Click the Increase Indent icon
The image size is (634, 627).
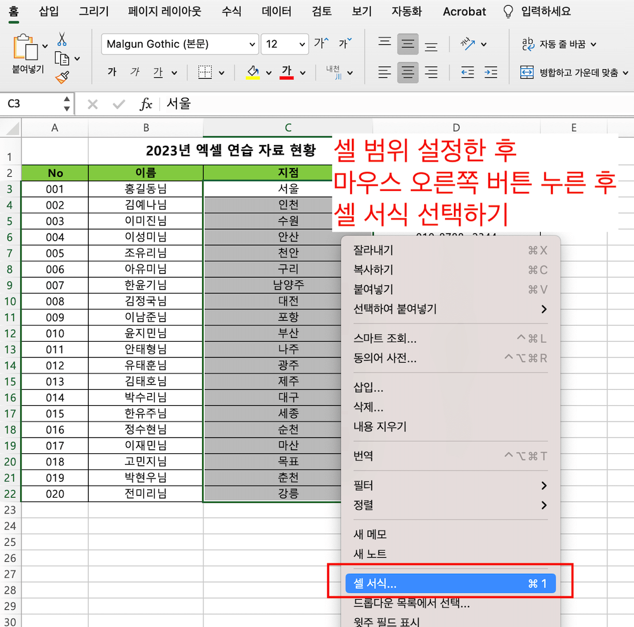pyautogui.click(x=491, y=72)
